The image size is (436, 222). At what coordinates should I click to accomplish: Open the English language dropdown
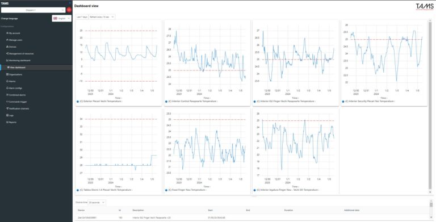click(x=62, y=18)
